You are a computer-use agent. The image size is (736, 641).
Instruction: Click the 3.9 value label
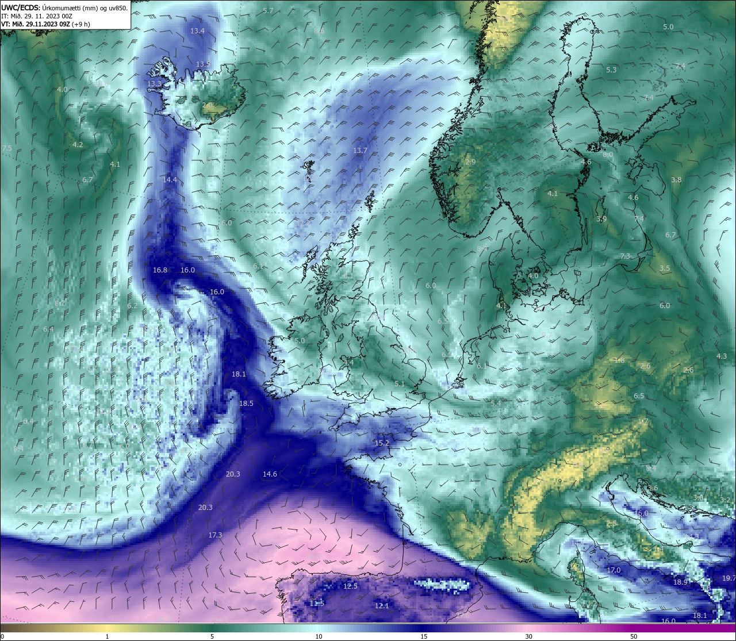(601, 219)
